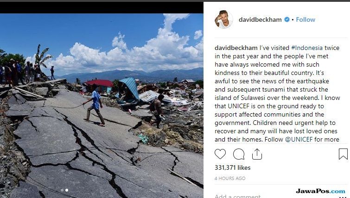Click the davidbeckham name starting the caption
This screenshot has width=350, height=198.
coord(236,48)
